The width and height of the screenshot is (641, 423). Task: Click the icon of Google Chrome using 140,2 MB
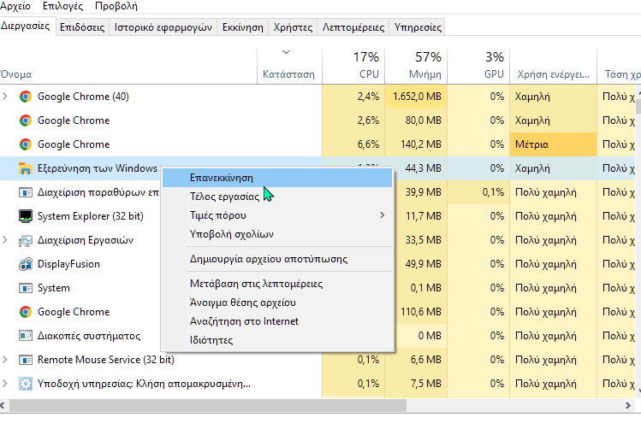[26, 144]
